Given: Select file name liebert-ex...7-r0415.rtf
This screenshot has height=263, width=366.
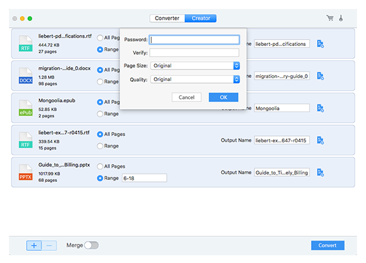Looking at the screenshot, I should pyautogui.click(x=64, y=133).
